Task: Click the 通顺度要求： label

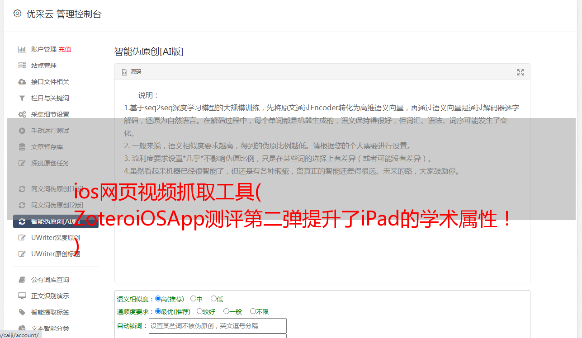Action: (136, 312)
